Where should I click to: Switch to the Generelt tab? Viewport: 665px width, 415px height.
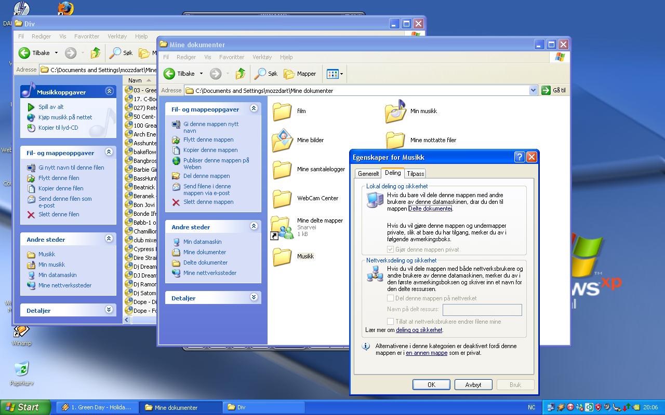368,174
